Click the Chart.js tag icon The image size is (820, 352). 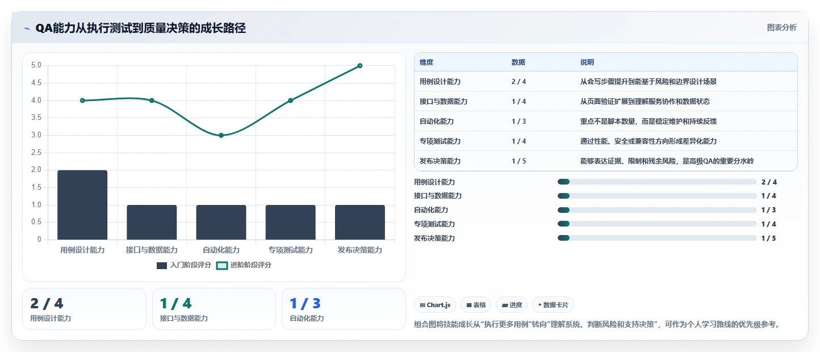point(422,305)
